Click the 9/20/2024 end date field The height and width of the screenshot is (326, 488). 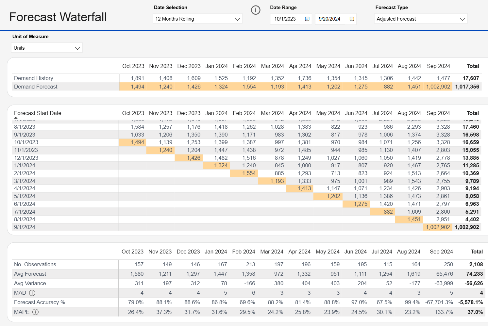[329, 19]
